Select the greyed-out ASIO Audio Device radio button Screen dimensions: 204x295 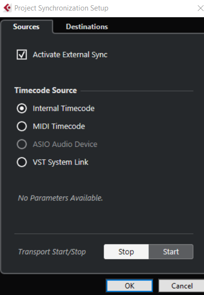pyautogui.click(x=22, y=144)
